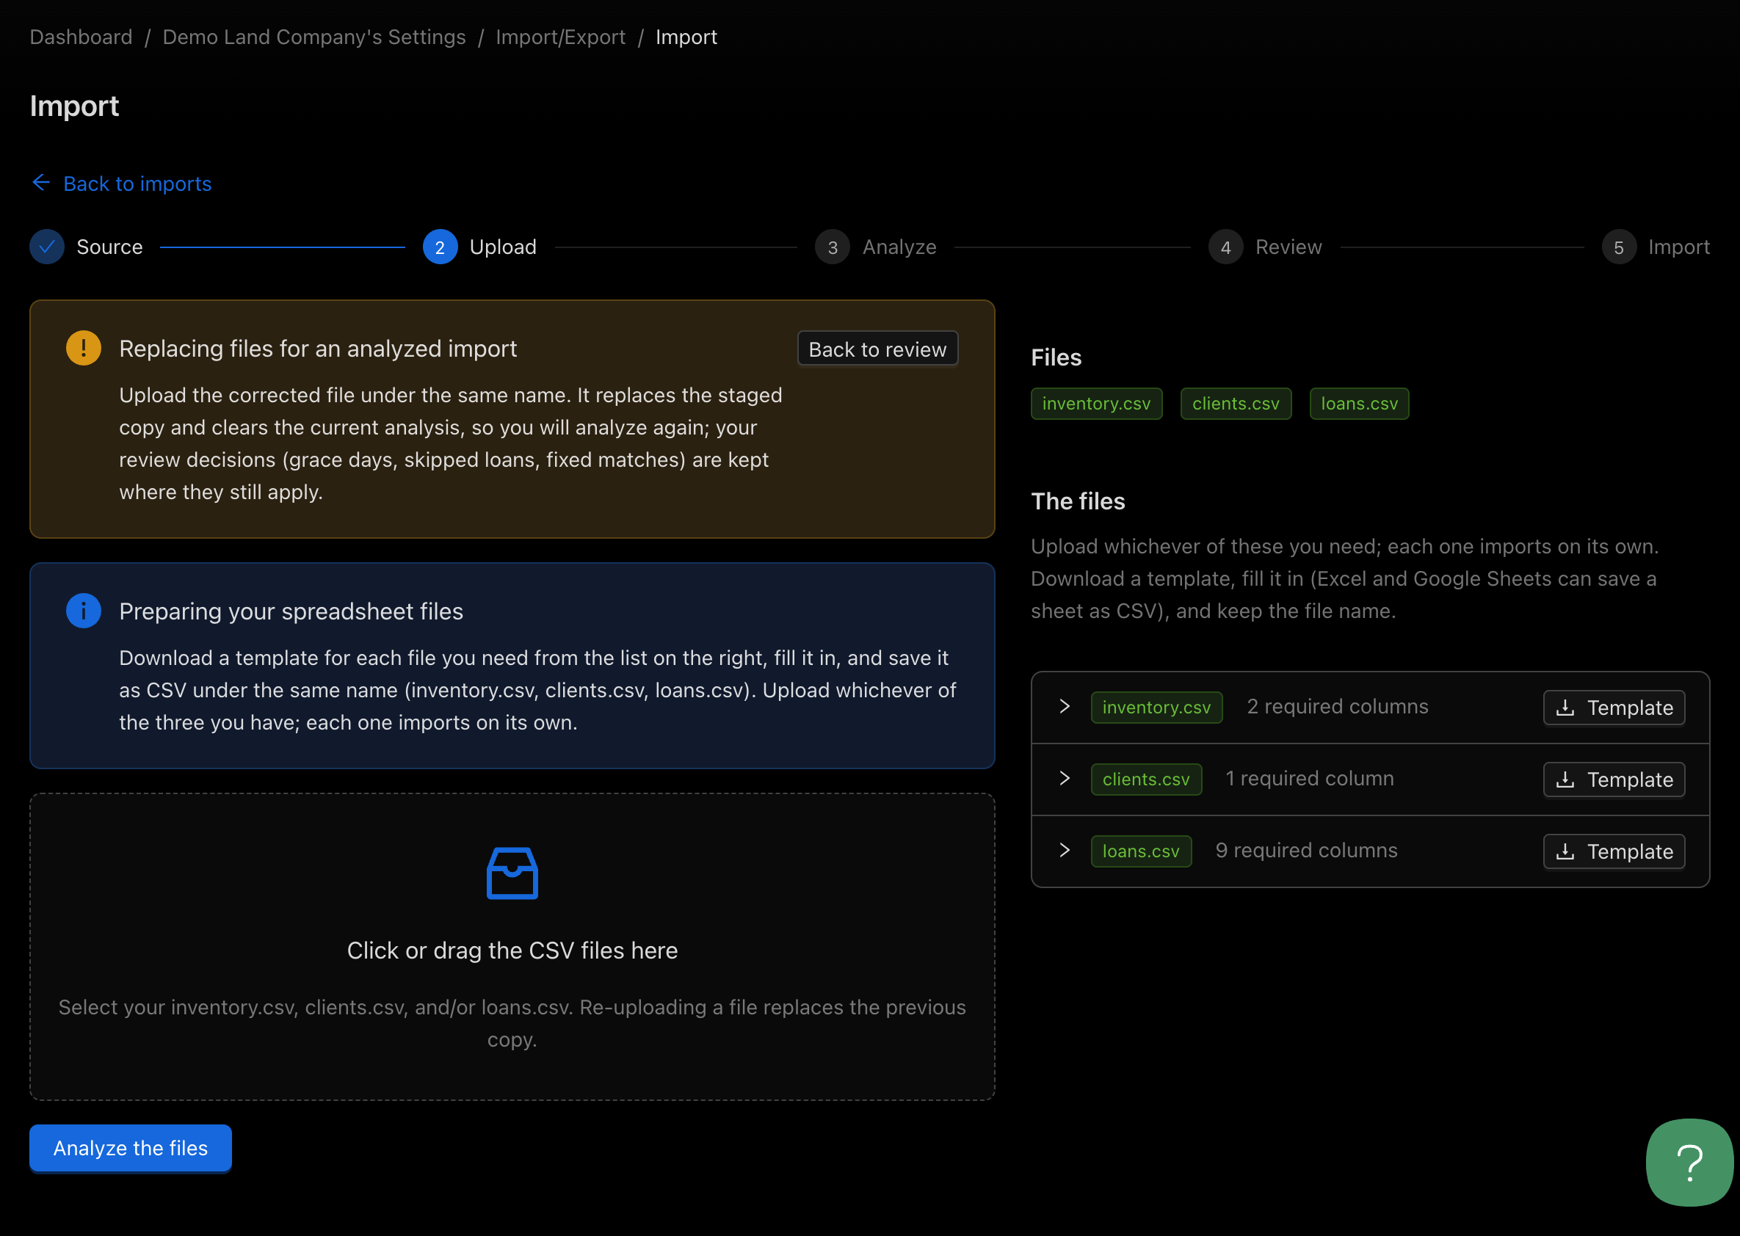Viewport: 1740px width, 1236px height.
Task: Download the inventory.csv Template
Action: pyautogui.click(x=1614, y=708)
